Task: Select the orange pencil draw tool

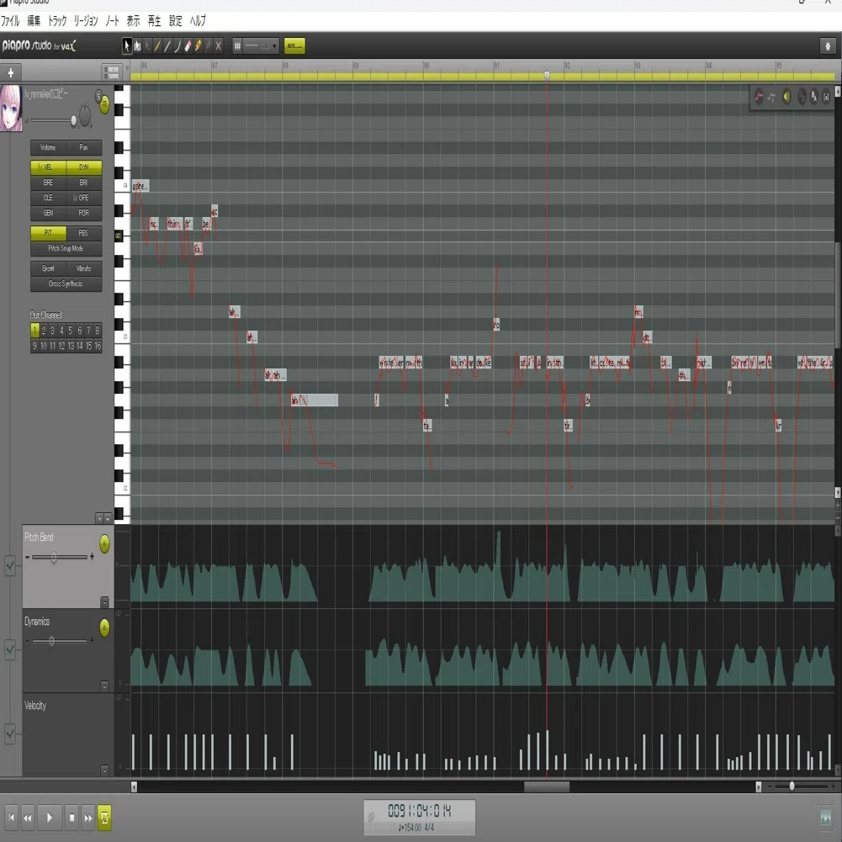Action: tap(157, 46)
